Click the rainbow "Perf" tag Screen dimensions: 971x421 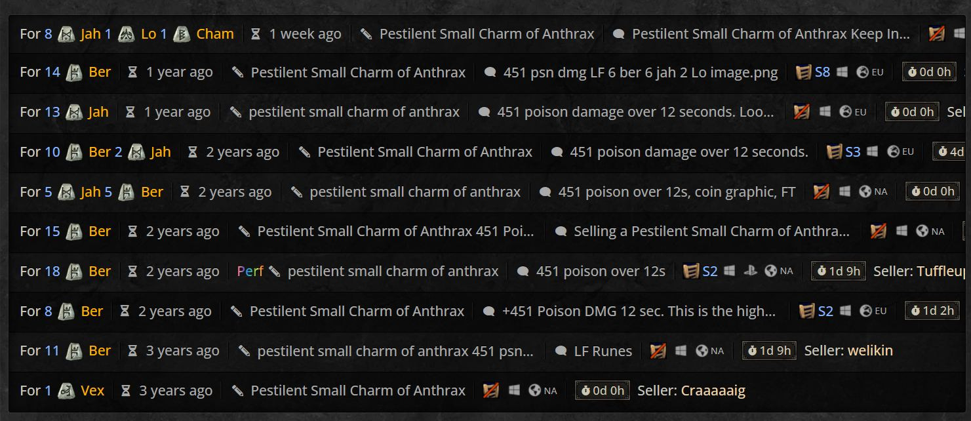tap(250, 271)
